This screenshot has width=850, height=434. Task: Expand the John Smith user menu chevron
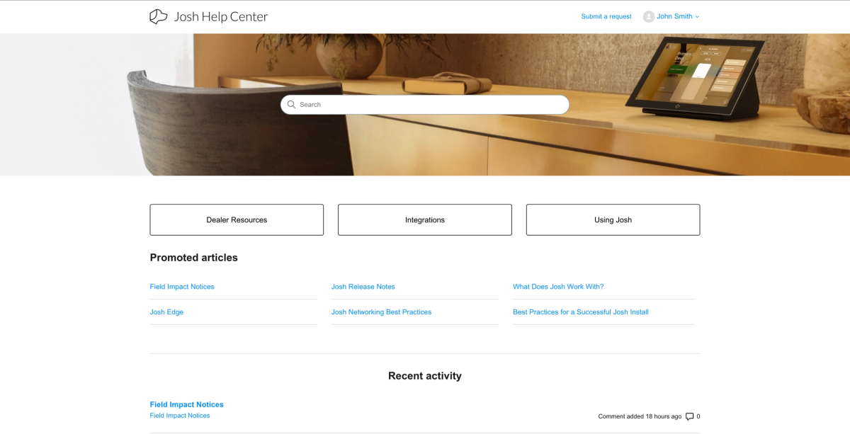click(x=697, y=17)
